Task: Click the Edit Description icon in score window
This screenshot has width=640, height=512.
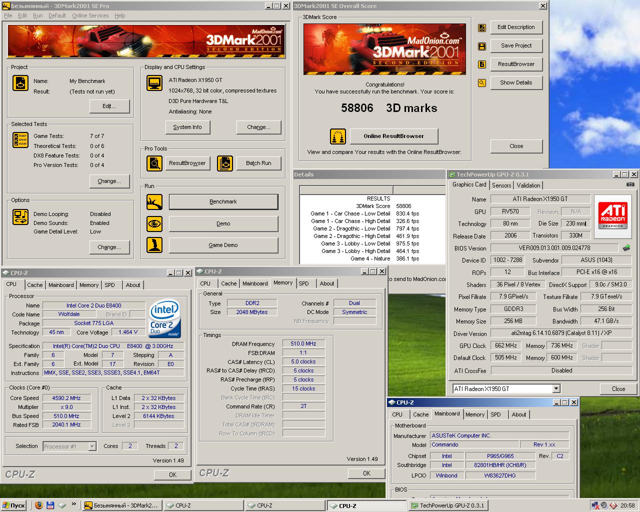Action: pos(482,28)
